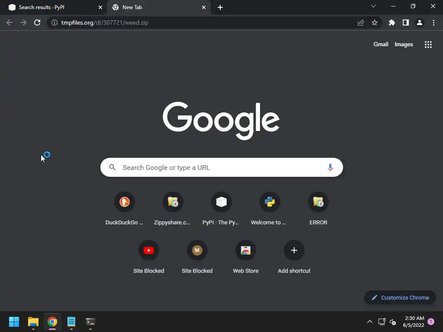The height and width of the screenshot is (332, 443).
Task: Open the Chrome profile avatar
Action: 420,22
